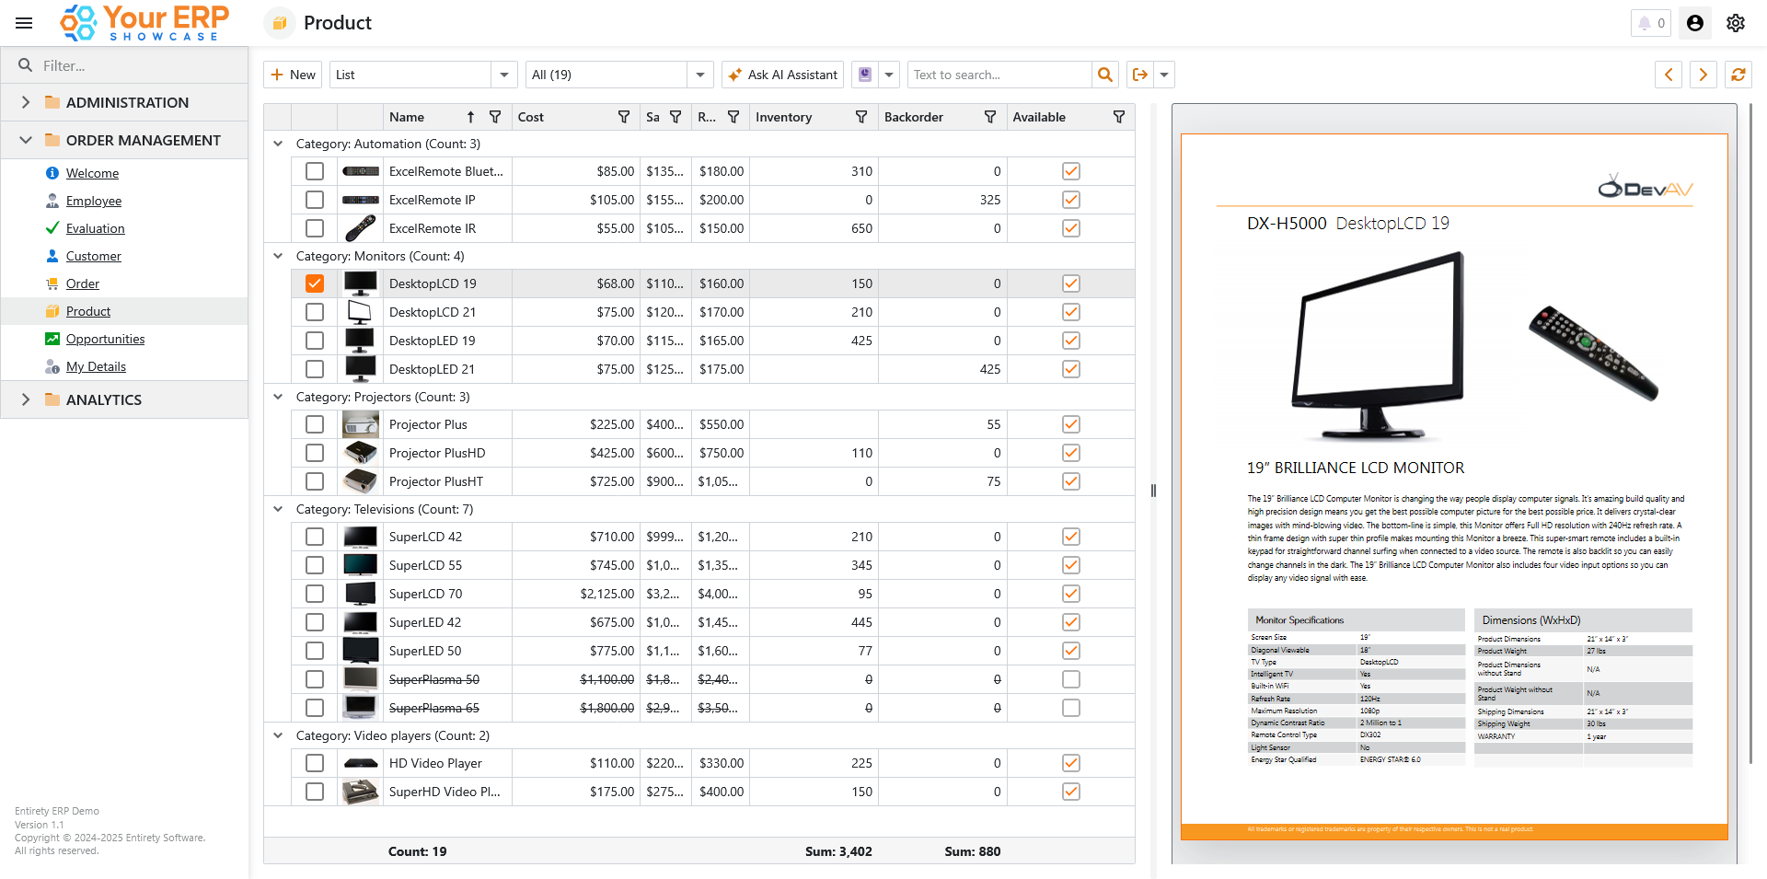
Task: Select the ExcelRemote IP row checkbox
Action: (315, 200)
